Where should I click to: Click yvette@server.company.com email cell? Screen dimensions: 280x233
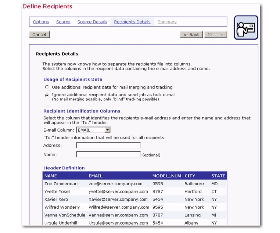click(x=118, y=191)
